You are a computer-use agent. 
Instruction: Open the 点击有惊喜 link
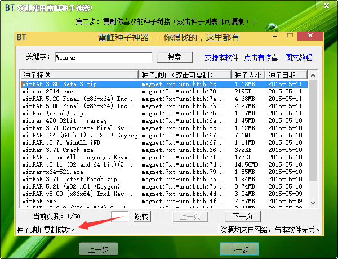[261, 57]
